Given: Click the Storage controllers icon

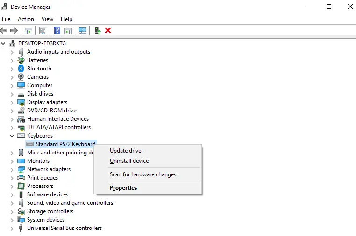Looking at the screenshot, I should 21,211.
